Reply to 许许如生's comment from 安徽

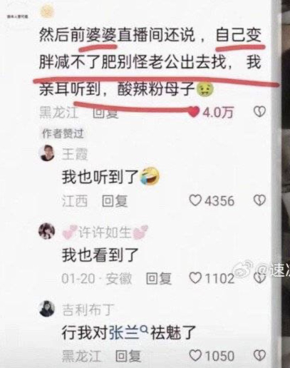[158, 278]
